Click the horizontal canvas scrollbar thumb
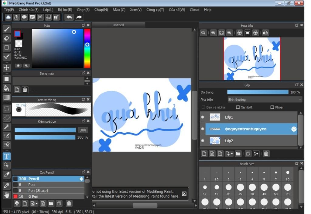Viewport: 311px width, 214px height. (145, 206)
